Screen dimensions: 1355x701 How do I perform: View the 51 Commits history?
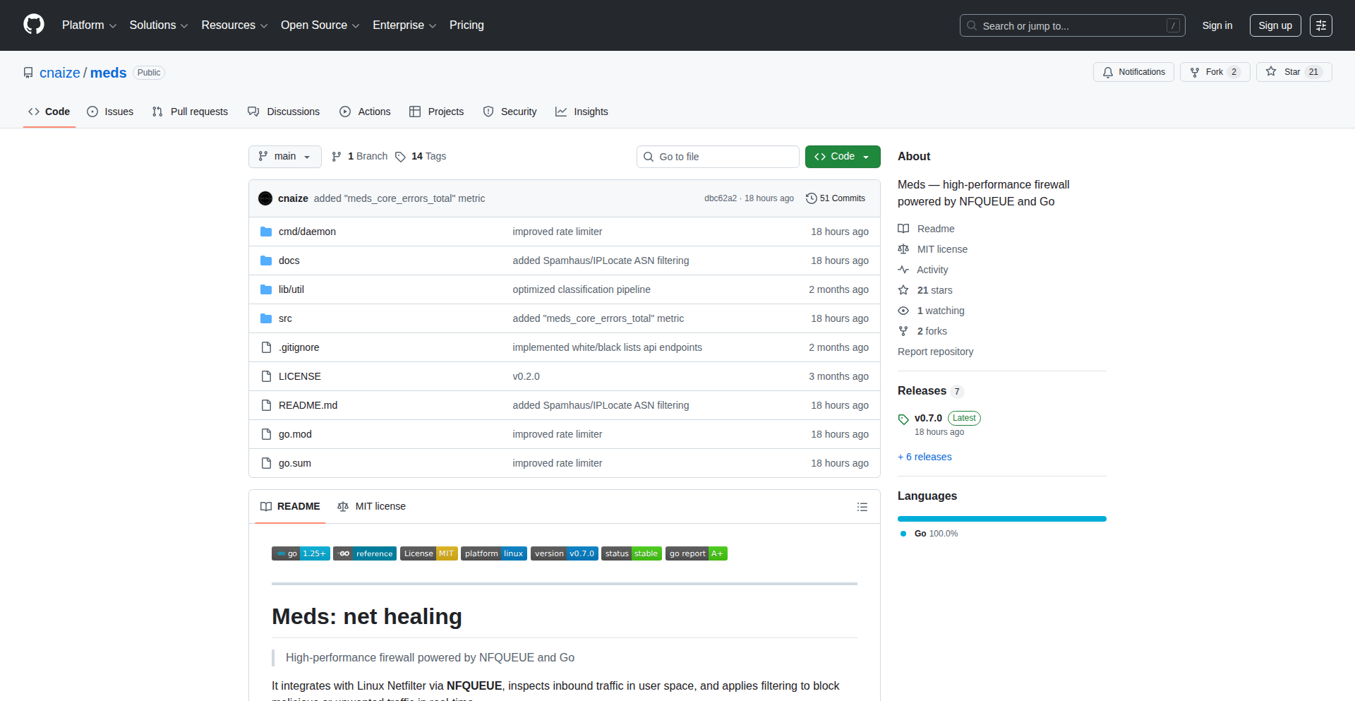click(x=836, y=198)
